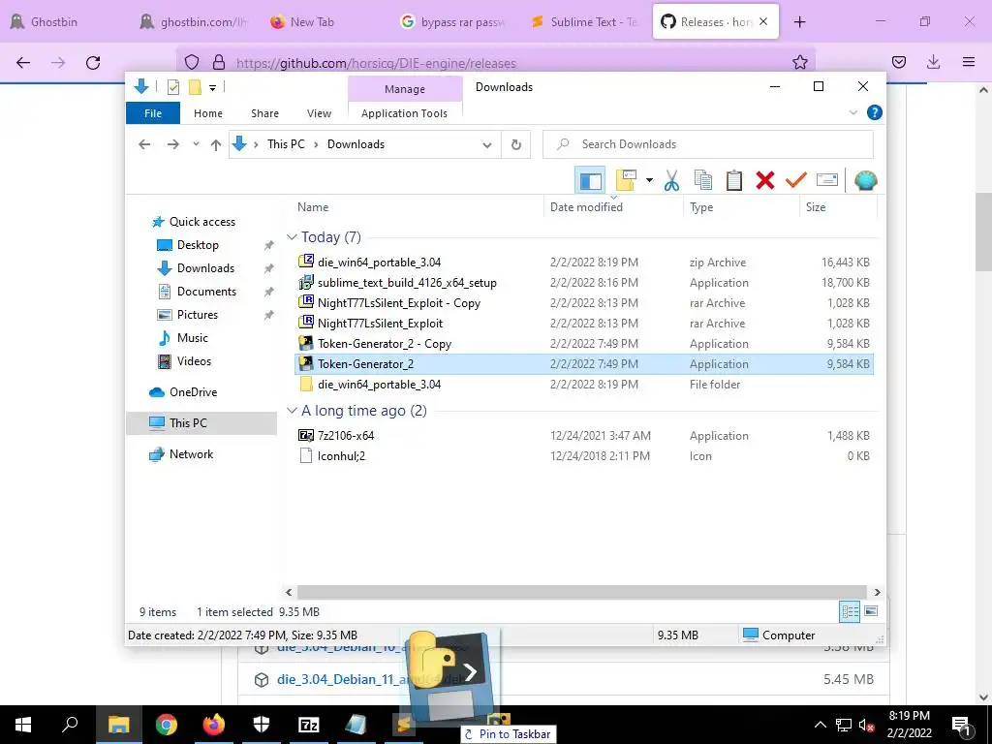Open the Share ribbon tab
This screenshot has width=992, height=744.
264,113
